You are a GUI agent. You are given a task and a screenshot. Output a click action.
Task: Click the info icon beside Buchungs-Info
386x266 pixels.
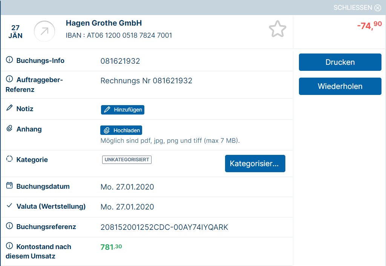point(9,60)
